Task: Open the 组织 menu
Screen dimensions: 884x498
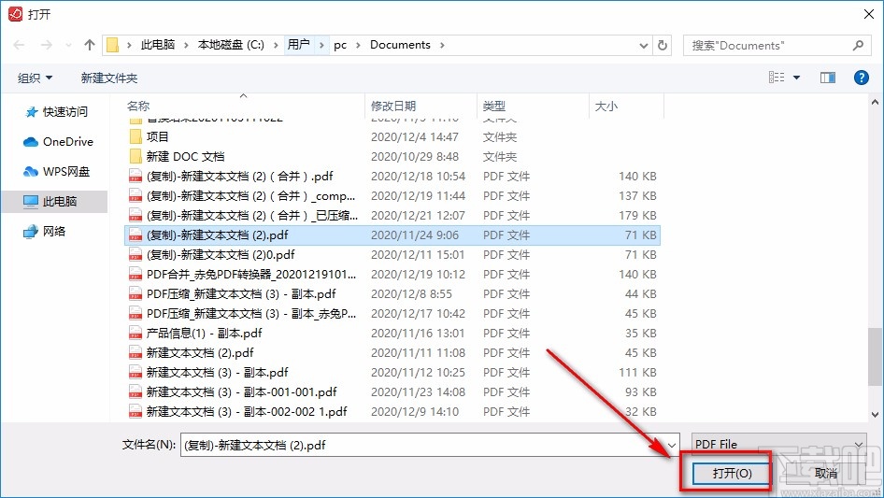Action: (35, 78)
